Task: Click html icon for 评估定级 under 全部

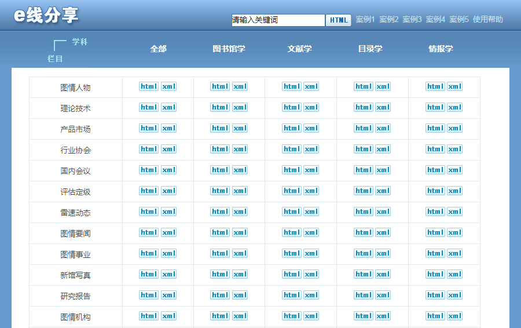Action: click(149, 191)
